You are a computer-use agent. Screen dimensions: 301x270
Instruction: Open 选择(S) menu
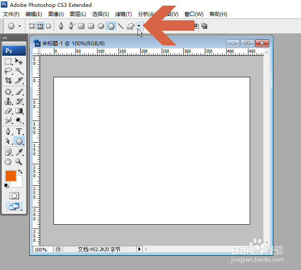[x=100, y=14]
